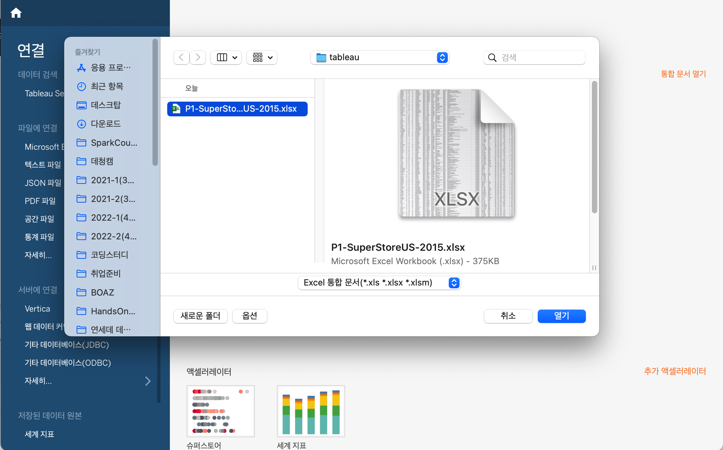Click the Excel icon on selected file
The width and height of the screenshot is (723, 450).
click(x=176, y=109)
